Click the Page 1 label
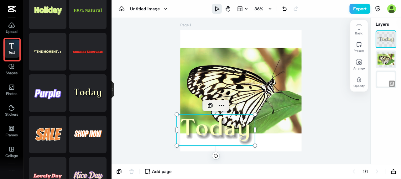The image size is (401, 179). coord(185,25)
